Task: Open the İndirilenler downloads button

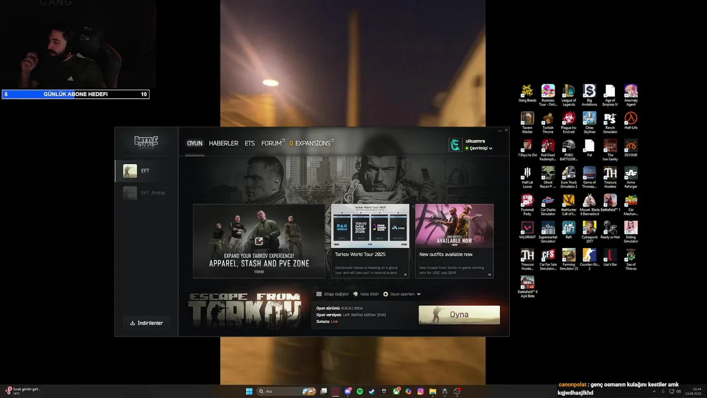Action: (146, 323)
